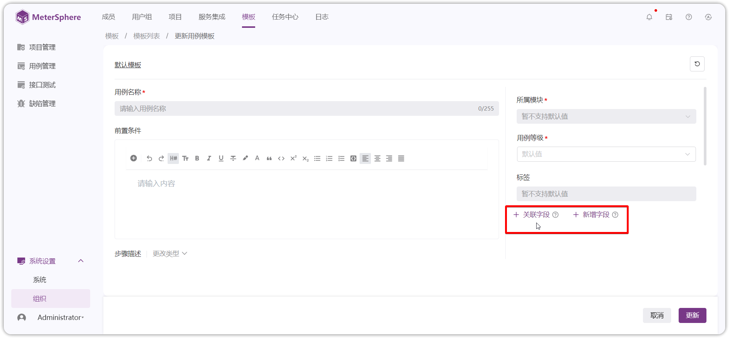Image resolution: width=729 pixels, height=338 pixels.
Task: Toggle italic formatting
Action: (209, 158)
